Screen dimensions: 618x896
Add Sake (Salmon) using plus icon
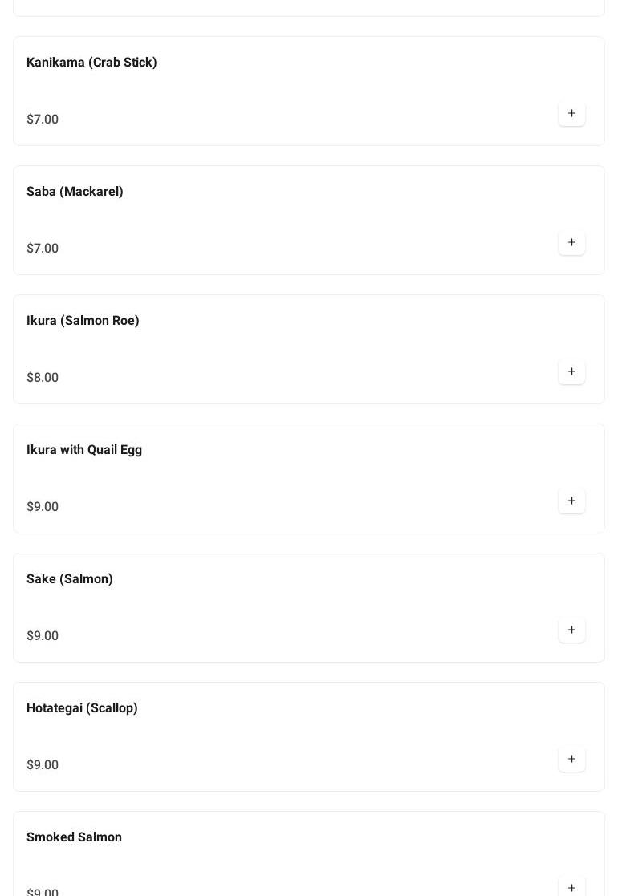[571, 630]
